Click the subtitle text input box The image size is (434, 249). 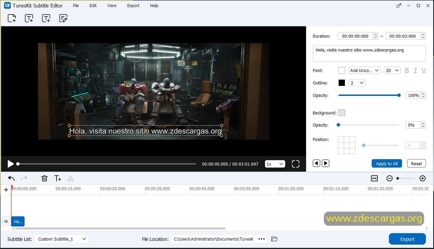tap(369, 54)
